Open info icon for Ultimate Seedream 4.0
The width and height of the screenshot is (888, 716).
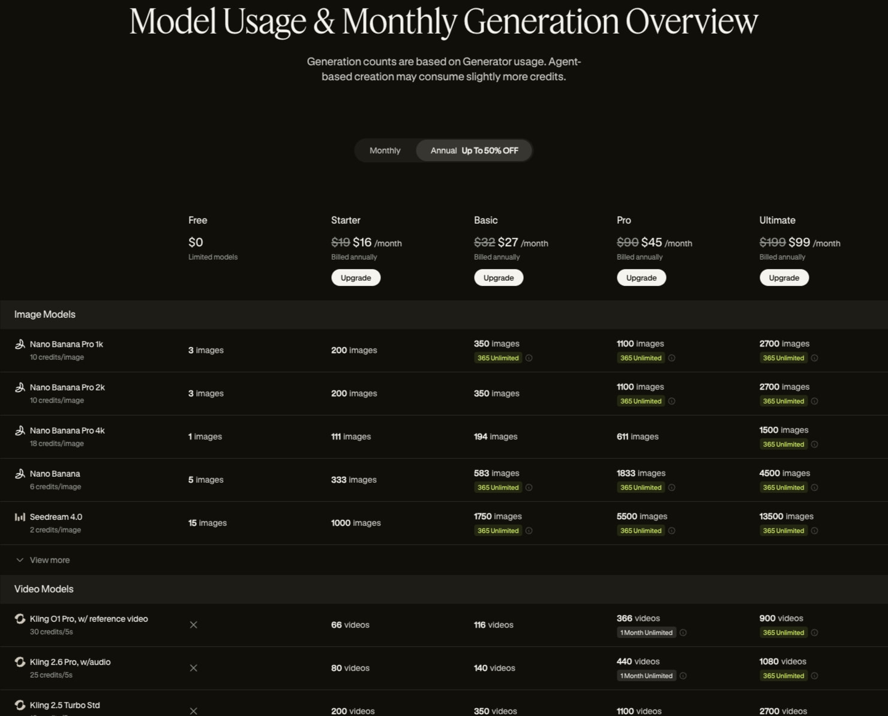pos(814,531)
